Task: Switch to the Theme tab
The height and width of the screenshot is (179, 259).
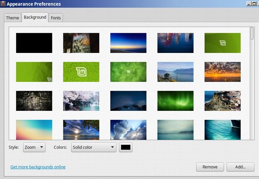Action: pyautogui.click(x=12, y=18)
